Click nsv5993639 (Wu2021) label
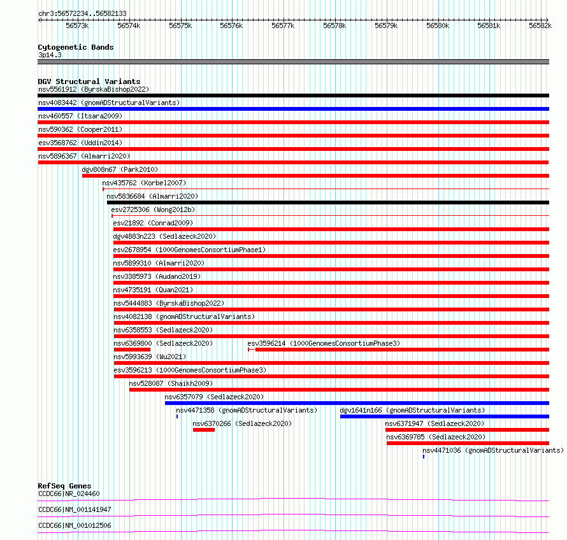This screenshot has height=540, width=567. pyautogui.click(x=150, y=357)
